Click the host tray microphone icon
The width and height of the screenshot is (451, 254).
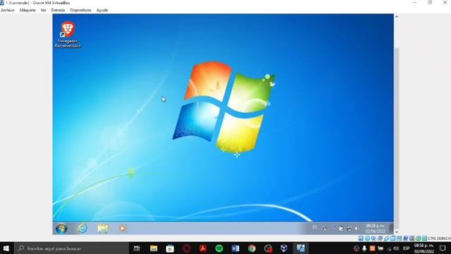point(364,248)
